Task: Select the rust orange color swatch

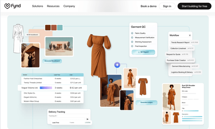Action: (x=54, y=28)
